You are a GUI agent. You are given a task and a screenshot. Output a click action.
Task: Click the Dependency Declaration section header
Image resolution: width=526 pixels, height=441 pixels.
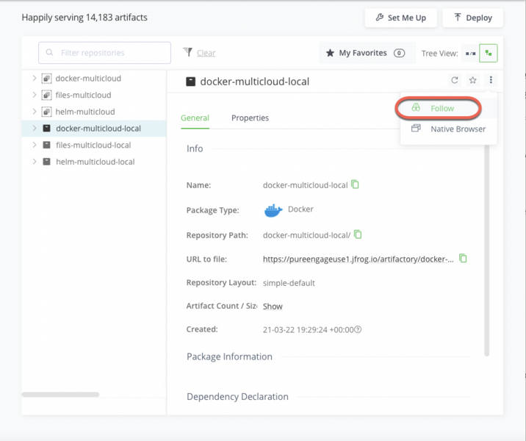[237, 397]
